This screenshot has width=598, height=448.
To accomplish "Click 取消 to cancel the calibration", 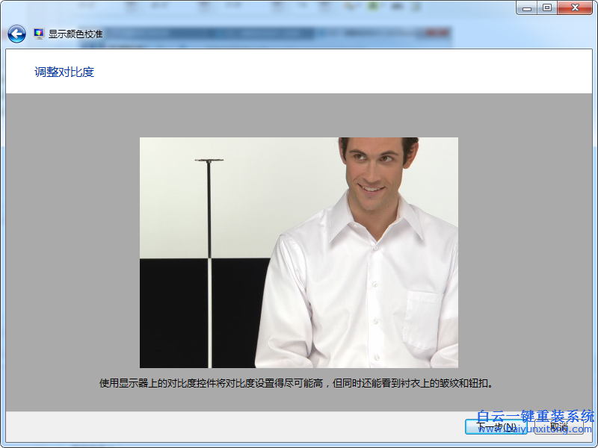I will (558, 426).
